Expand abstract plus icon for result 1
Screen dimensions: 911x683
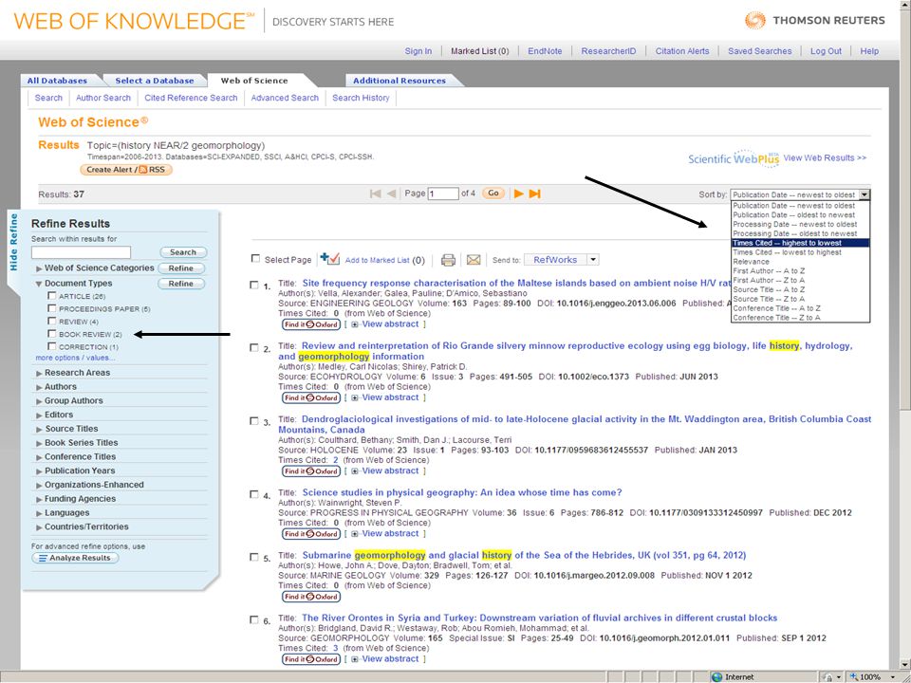pos(354,324)
